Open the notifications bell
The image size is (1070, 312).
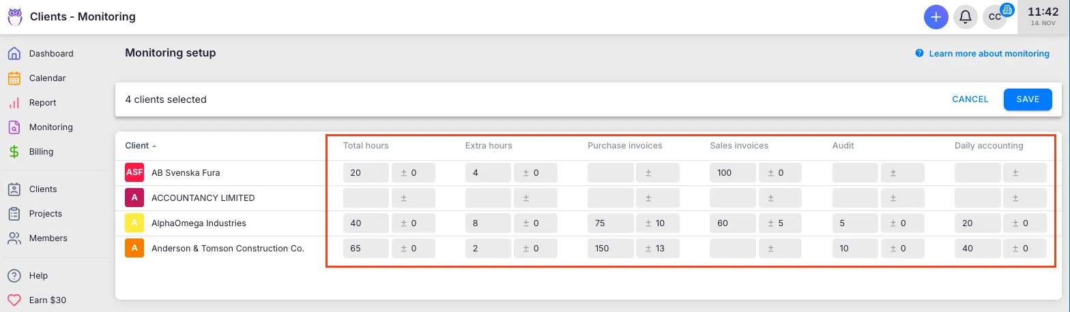pos(965,17)
